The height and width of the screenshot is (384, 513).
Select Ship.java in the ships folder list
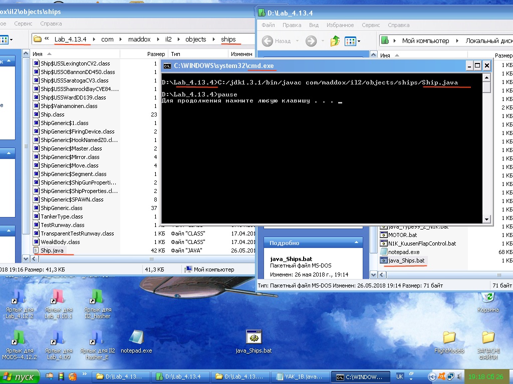click(x=52, y=250)
